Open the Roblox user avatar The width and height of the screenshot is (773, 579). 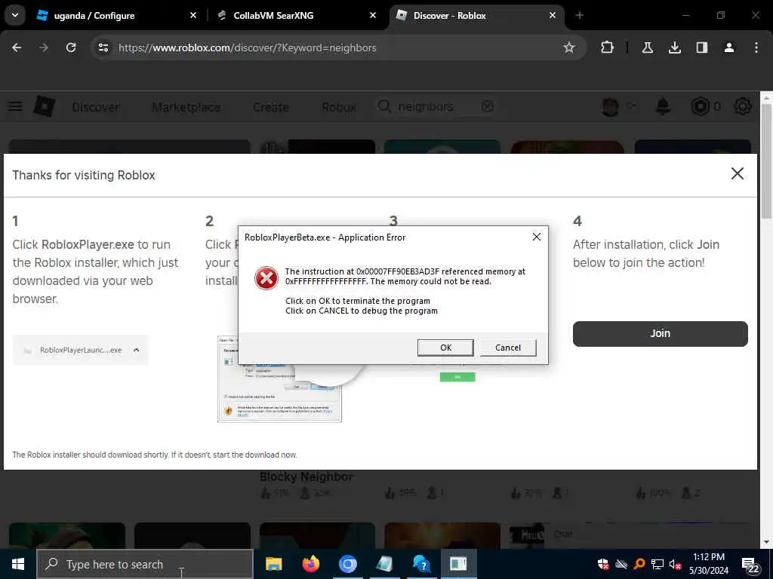click(x=610, y=106)
